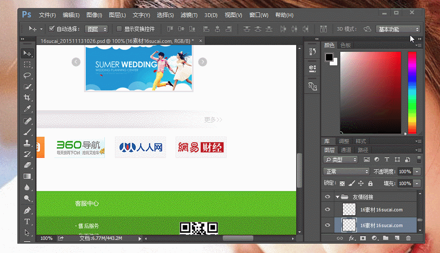Open the 正常 blend mode dropdown
This screenshot has height=253, width=440.
click(346, 171)
